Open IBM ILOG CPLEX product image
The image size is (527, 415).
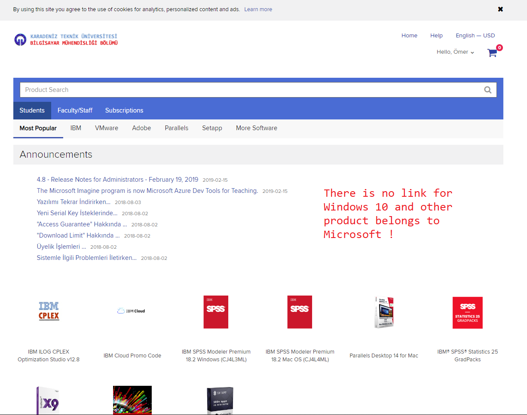(49, 311)
